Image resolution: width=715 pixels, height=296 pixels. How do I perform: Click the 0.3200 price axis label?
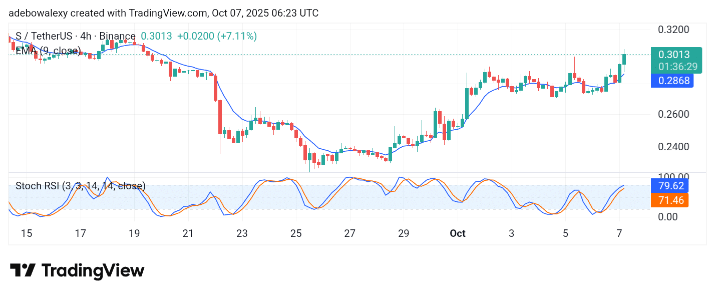point(673,29)
